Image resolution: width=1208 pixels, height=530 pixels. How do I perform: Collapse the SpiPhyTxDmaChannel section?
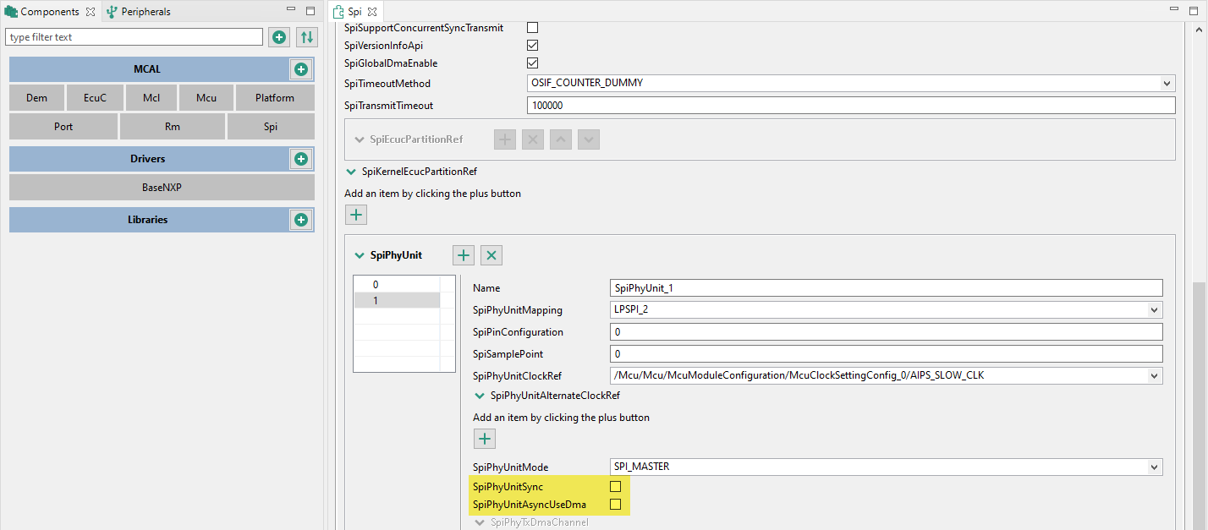(x=480, y=523)
